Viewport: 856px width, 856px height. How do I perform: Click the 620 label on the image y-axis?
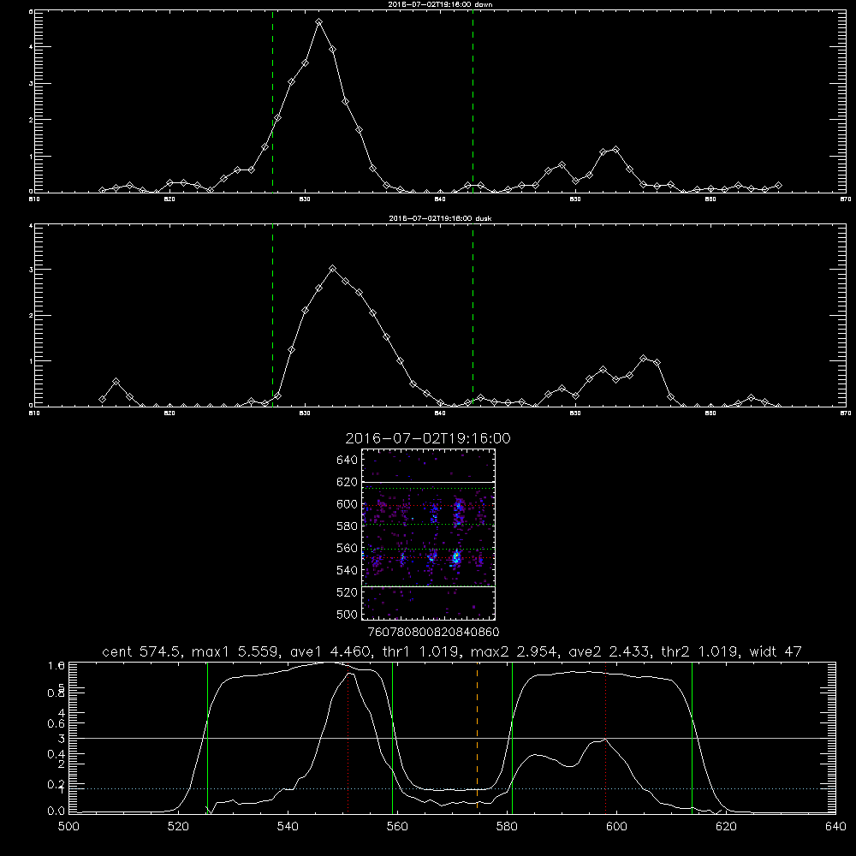[x=348, y=482]
